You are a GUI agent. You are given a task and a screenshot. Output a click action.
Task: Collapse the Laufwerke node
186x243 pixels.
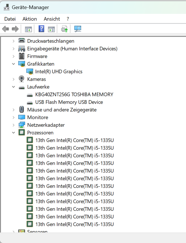14,87
